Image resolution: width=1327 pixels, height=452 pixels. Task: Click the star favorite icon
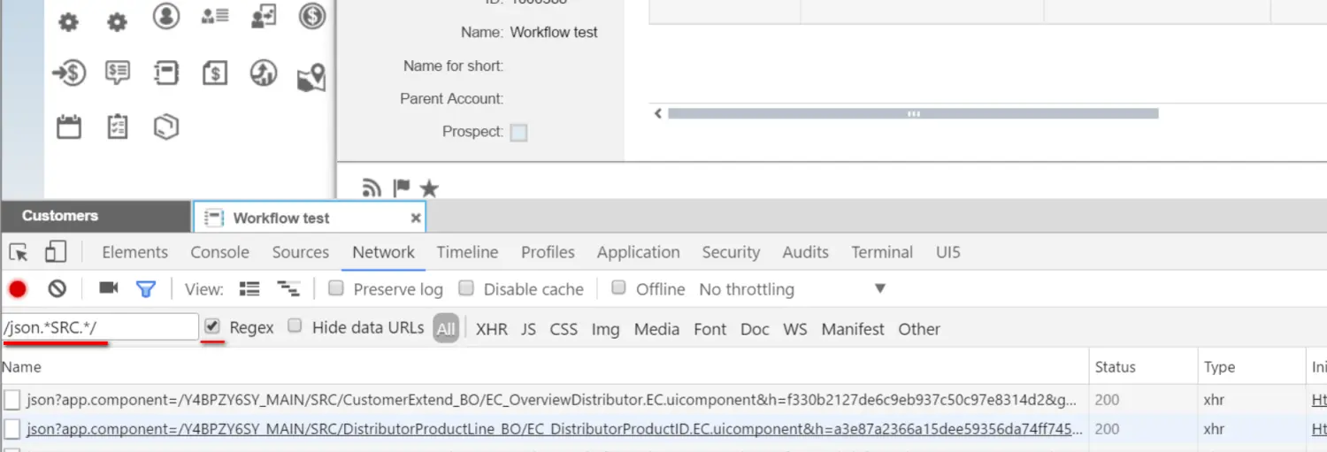pyautogui.click(x=429, y=188)
